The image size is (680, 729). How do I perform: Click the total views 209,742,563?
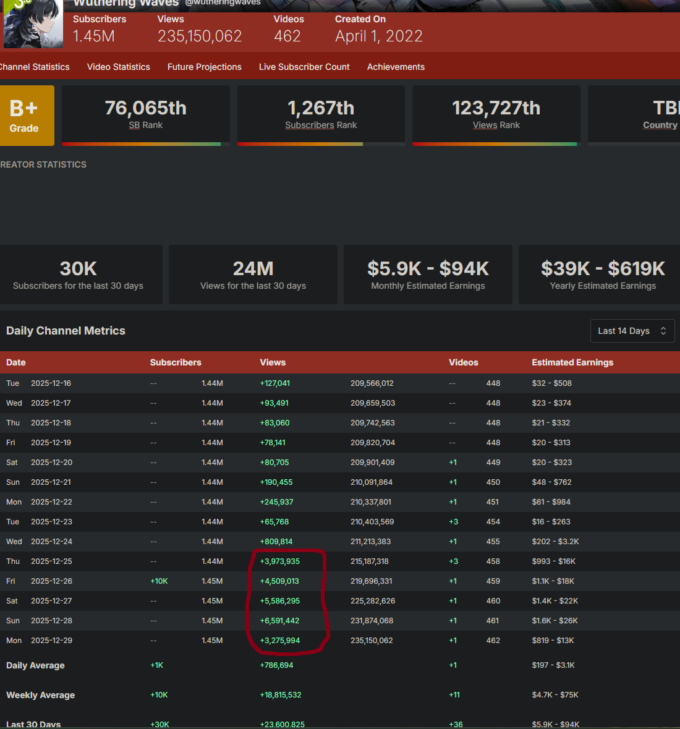click(372, 422)
